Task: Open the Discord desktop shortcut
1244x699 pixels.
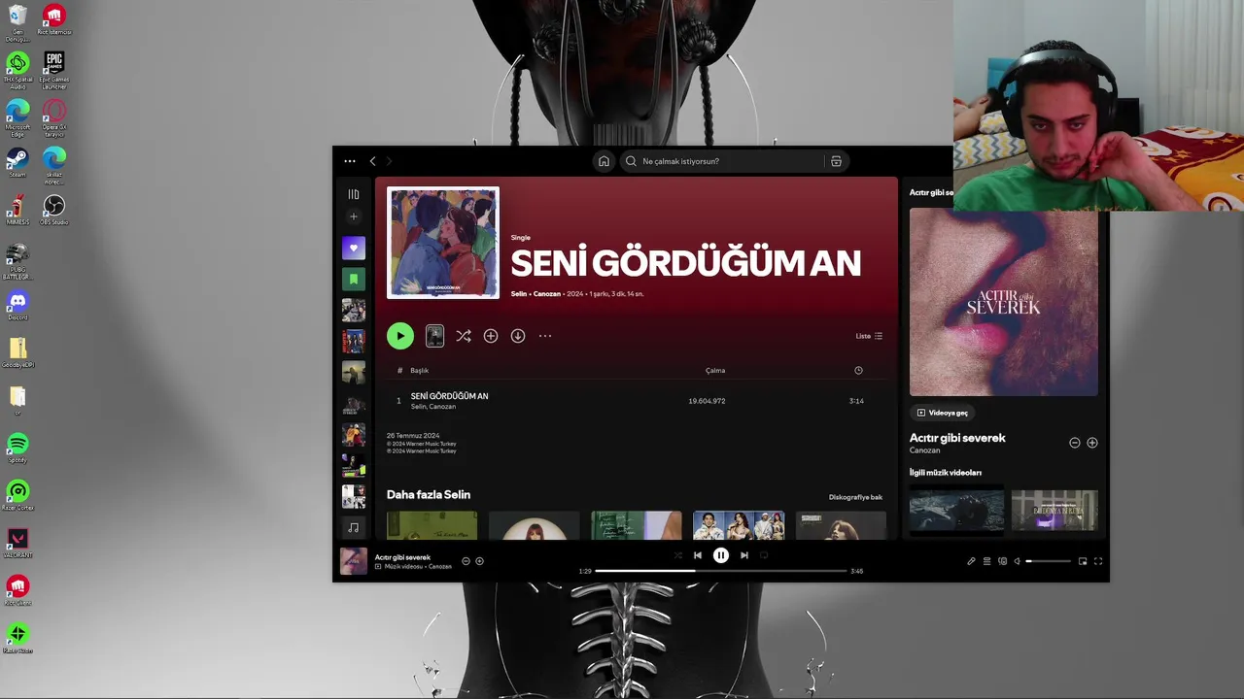Action: click(17, 306)
